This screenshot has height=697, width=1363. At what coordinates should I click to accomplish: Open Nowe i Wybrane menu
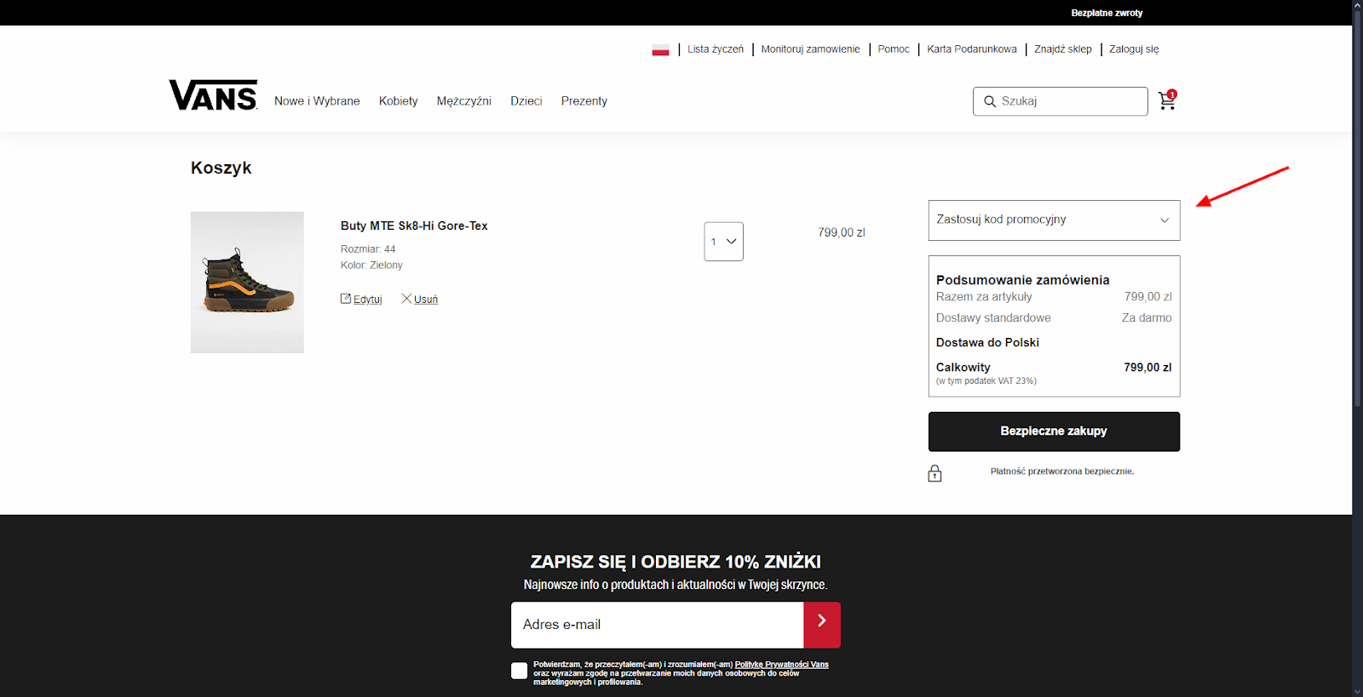tap(317, 101)
